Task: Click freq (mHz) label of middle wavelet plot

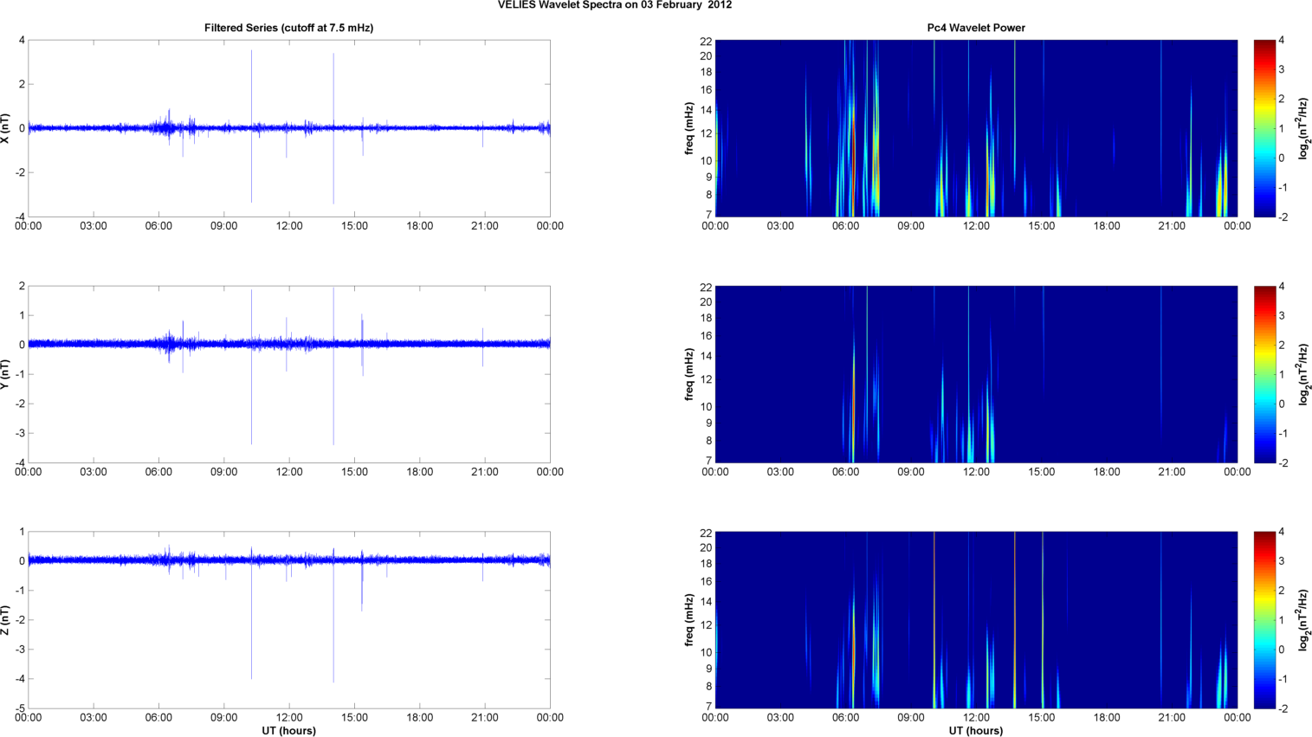Action: pyautogui.click(x=689, y=374)
